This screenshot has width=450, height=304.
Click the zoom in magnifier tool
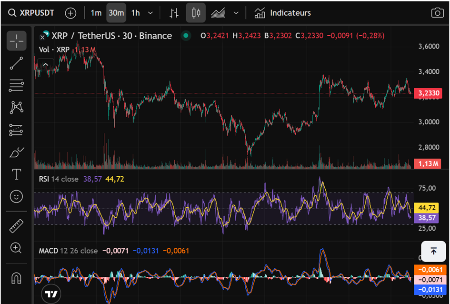tap(16, 248)
